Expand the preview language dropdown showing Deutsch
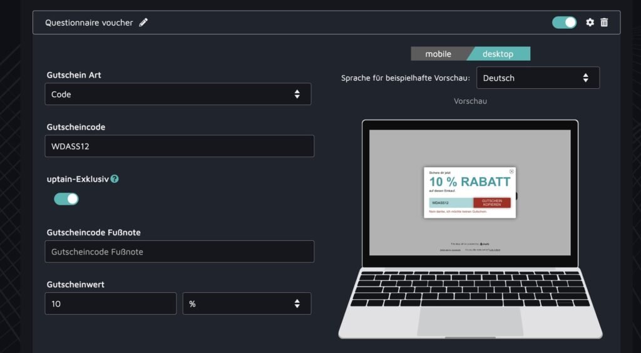Image resolution: width=641 pixels, height=353 pixels. [x=537, y=78]
